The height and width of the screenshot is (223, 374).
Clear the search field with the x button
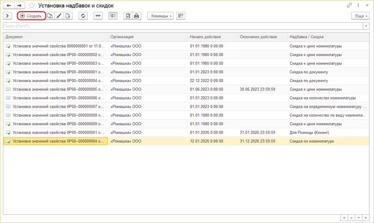pyautogui.click(x=366, y=26)
